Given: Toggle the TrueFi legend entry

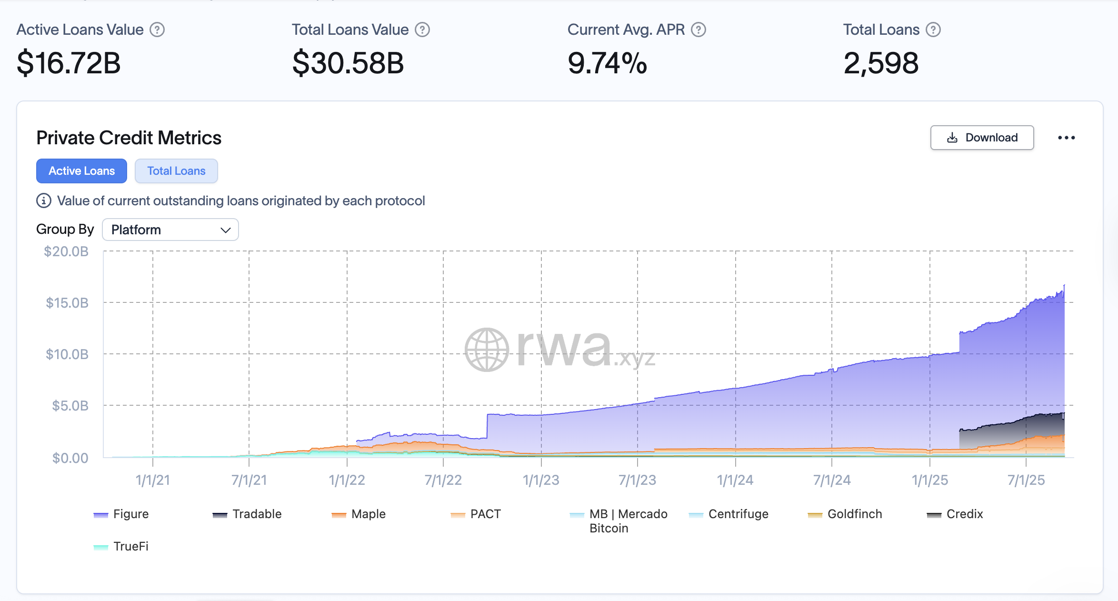Looking at the screenshot, I should point(131,546).
